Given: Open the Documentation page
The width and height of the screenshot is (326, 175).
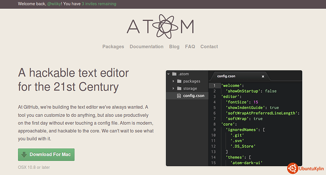Looking at the screenshot, I should coord(146,47).
